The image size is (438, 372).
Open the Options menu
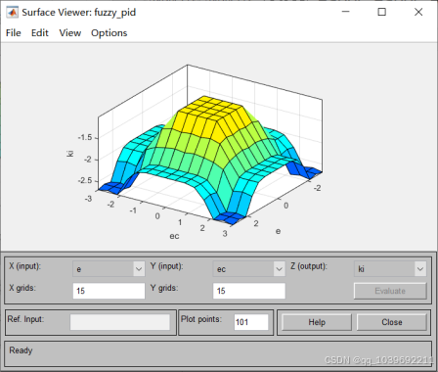(x=109, y=33)
